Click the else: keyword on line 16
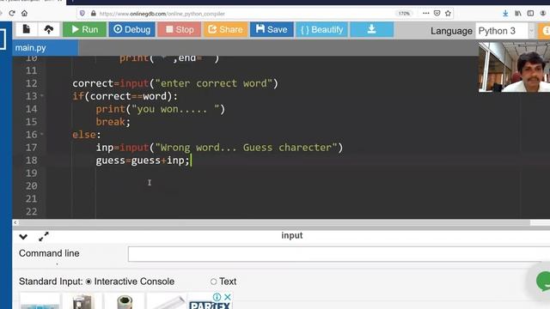Image resolution: width=550 pixels, height=309 pixels. (86, 135)
